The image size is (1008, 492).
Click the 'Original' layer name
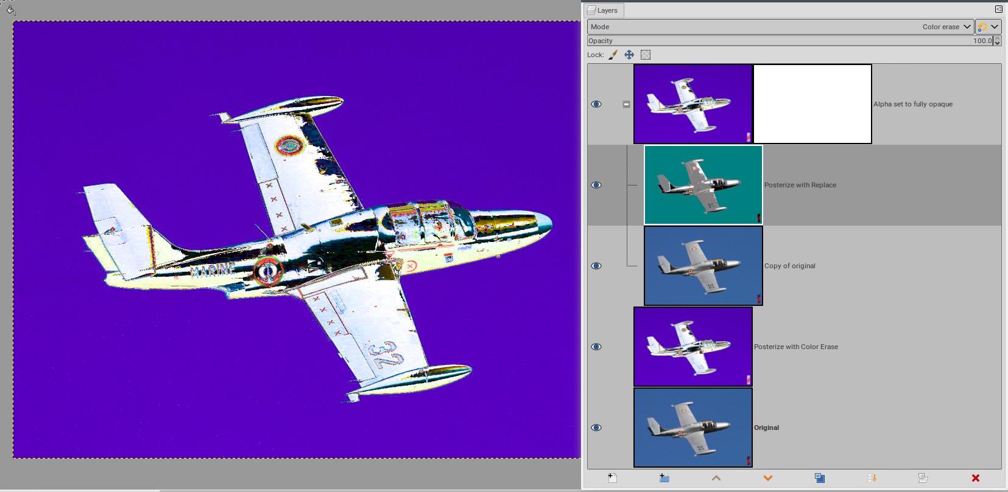766,428
